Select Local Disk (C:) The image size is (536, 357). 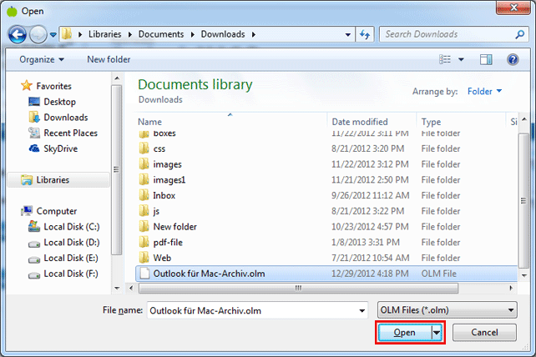coord(72,227)
